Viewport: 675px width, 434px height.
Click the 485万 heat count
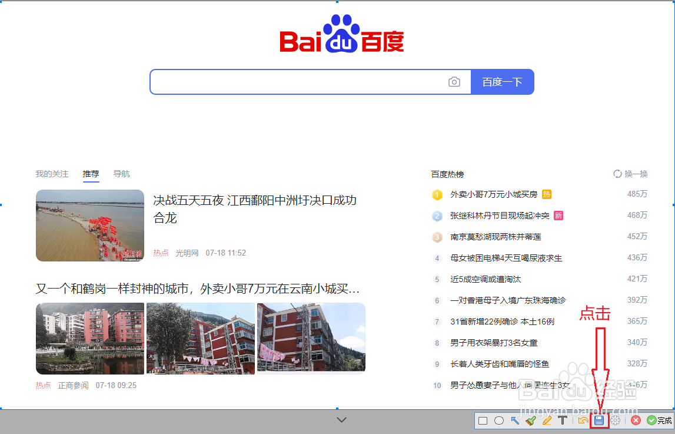click(x=637, y=194)
